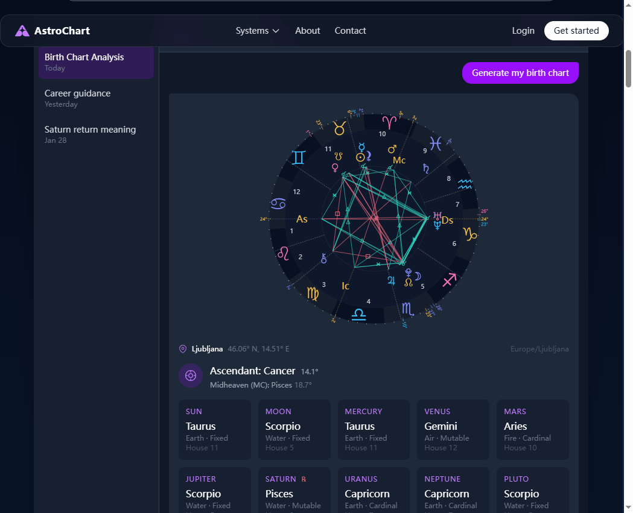
Task: Click the Generate my birth chart button
Action: [520, 72]
